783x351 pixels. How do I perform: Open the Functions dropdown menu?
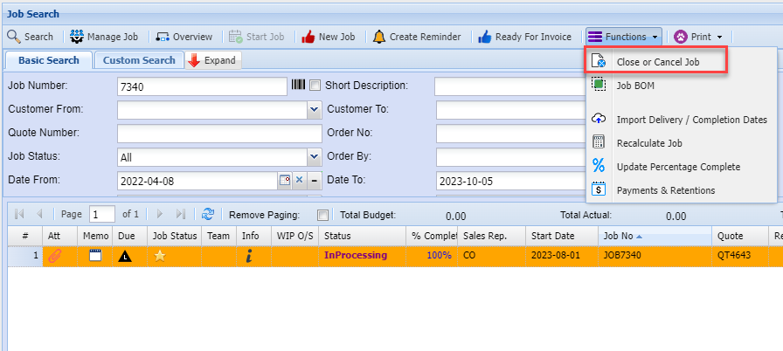tap(623, 37)
